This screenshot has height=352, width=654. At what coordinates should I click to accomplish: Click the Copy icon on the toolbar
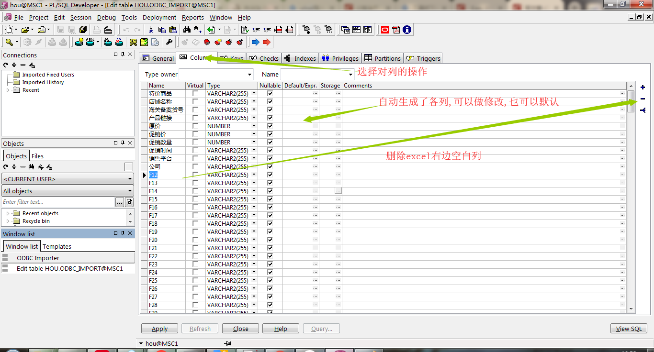click(x=161, y=29)
